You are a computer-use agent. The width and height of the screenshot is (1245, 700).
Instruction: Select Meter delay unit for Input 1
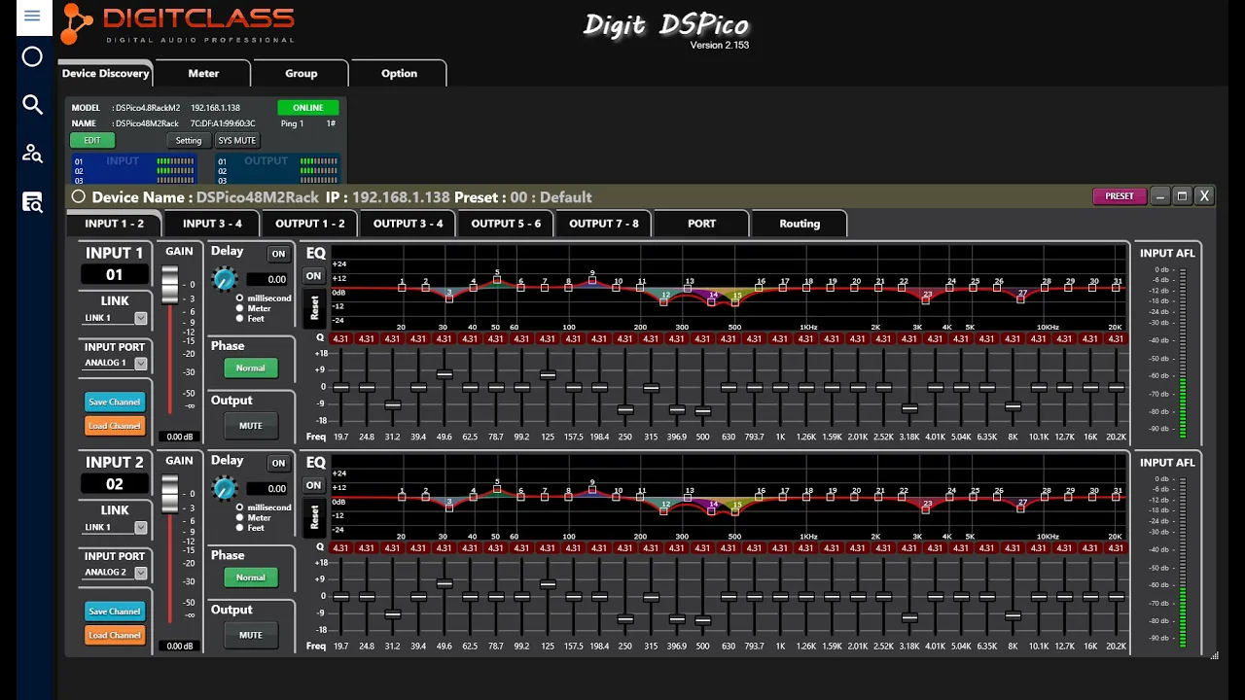[x=240, y=308]
